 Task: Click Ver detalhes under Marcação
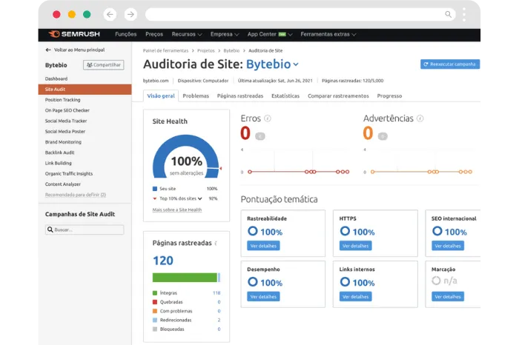(448, 297)
